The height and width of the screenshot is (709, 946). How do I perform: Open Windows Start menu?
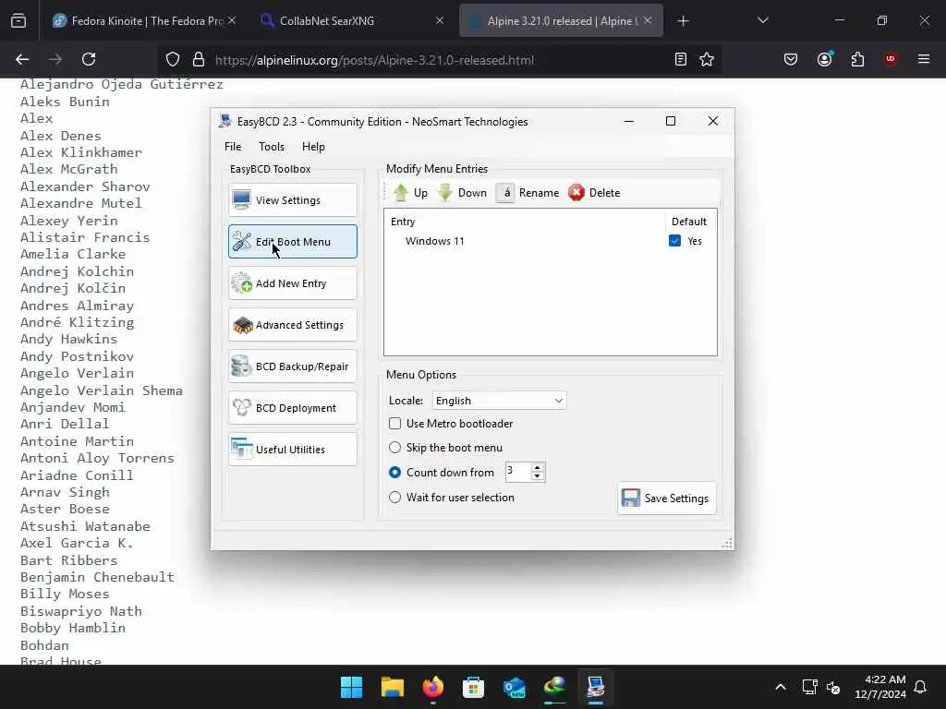(352, 687)
